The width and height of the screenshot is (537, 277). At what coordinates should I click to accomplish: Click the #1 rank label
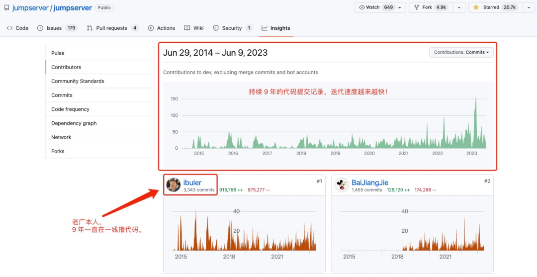coord(319,181)
